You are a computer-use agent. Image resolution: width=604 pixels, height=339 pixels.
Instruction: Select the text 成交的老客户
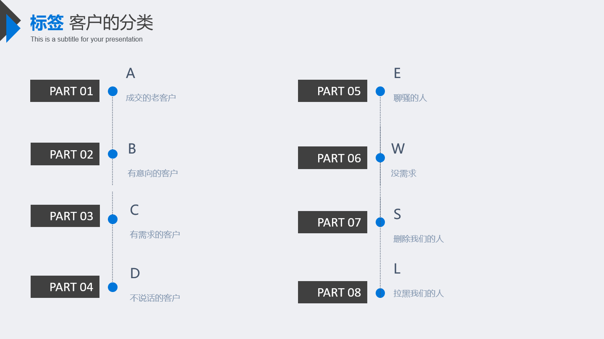tap(151, 98)
